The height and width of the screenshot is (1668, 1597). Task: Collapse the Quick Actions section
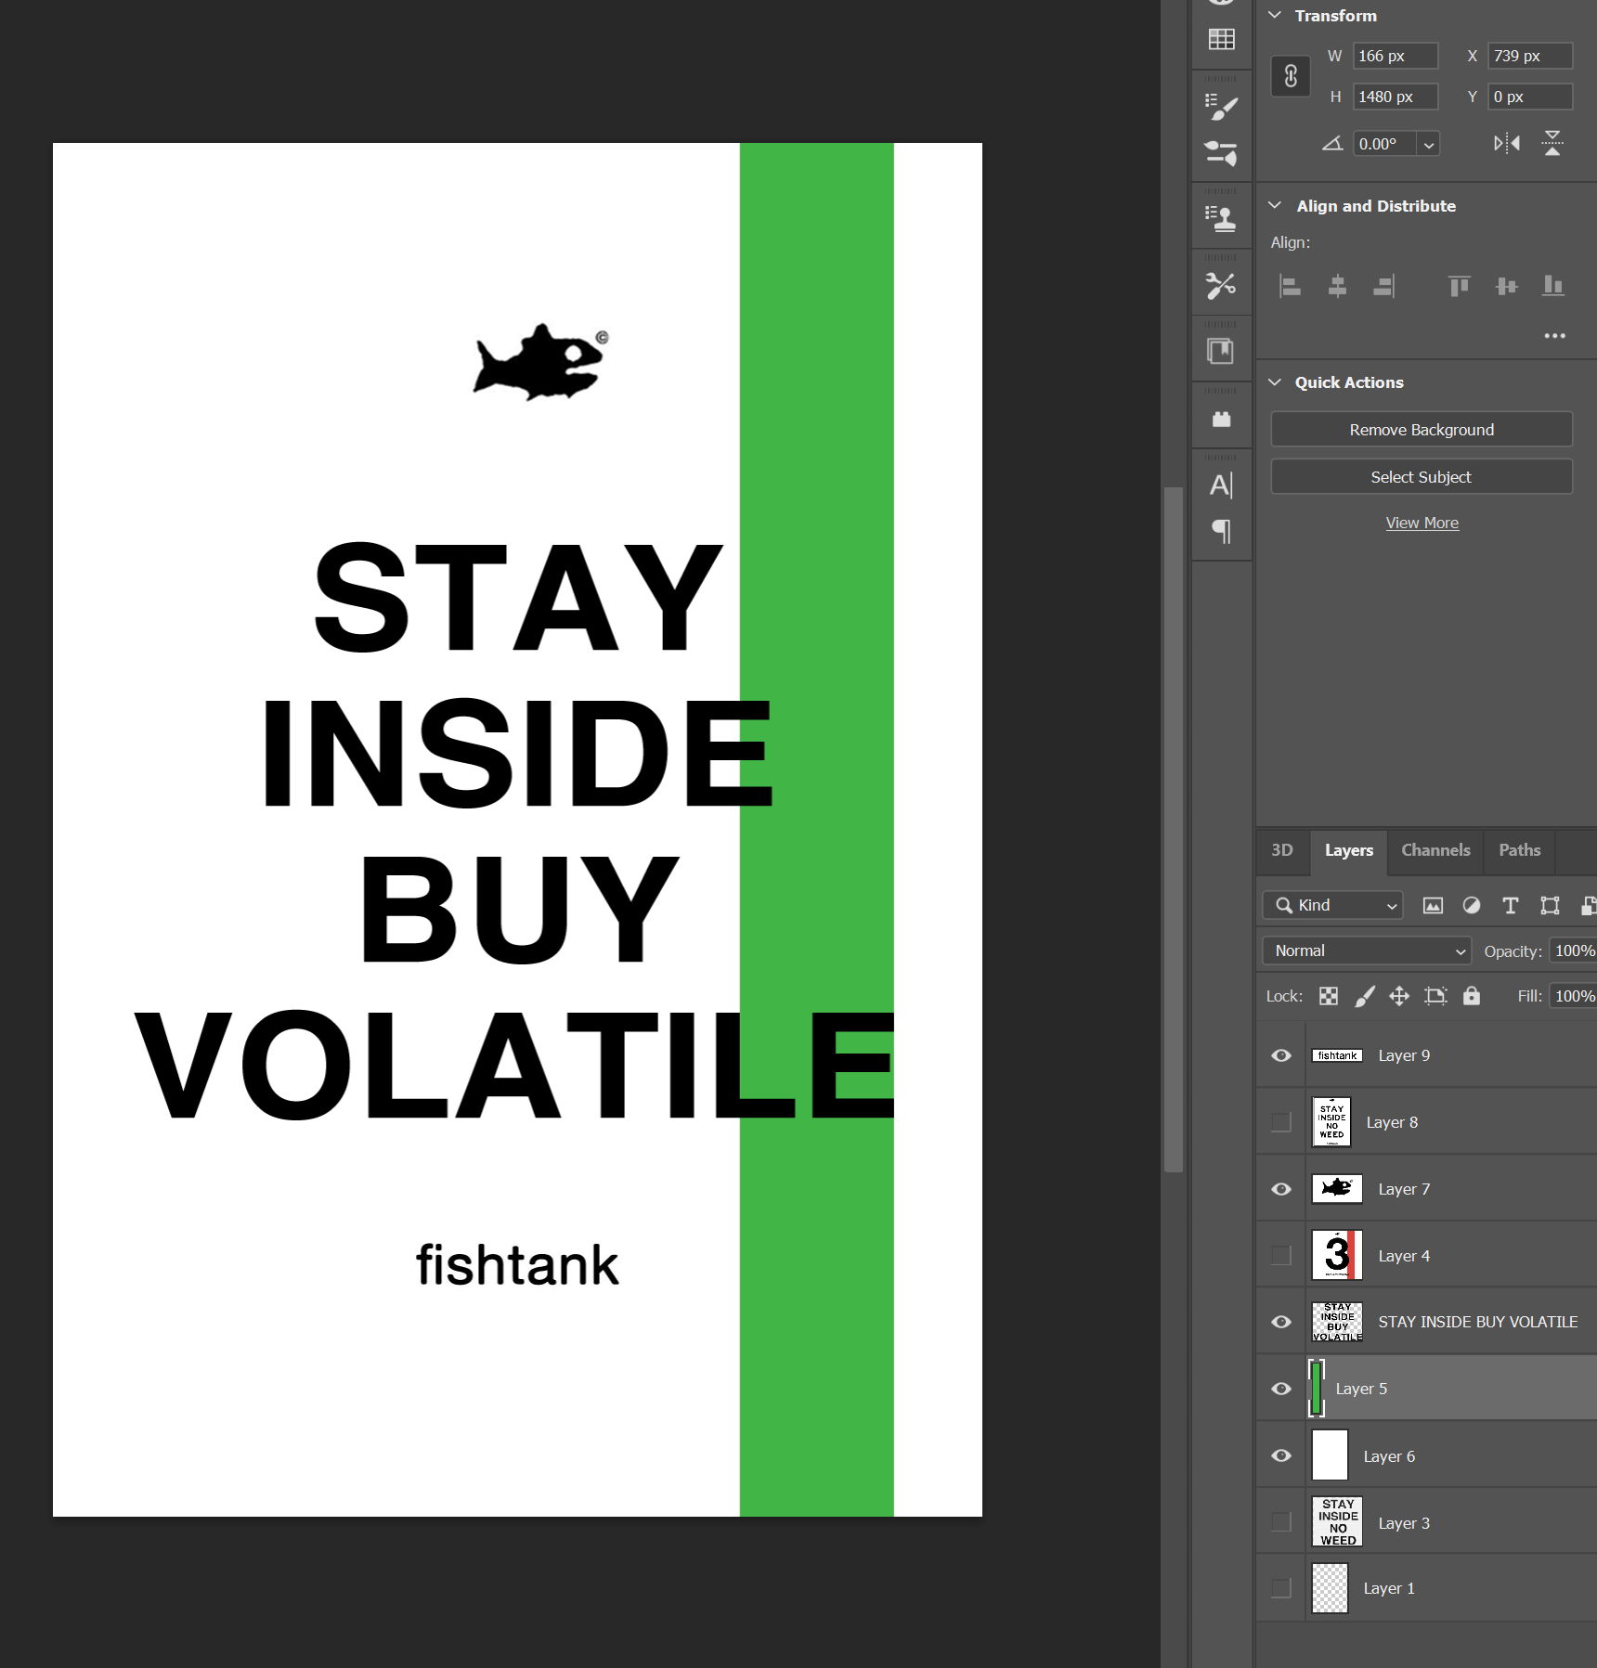pos(1275,382)
